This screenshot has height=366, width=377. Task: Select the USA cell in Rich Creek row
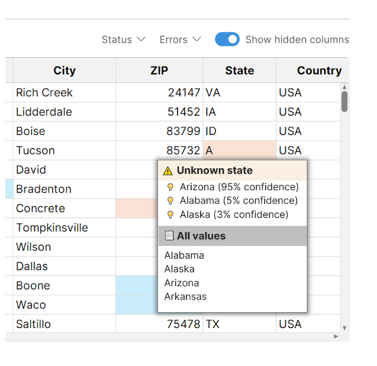tap(308, 92)
